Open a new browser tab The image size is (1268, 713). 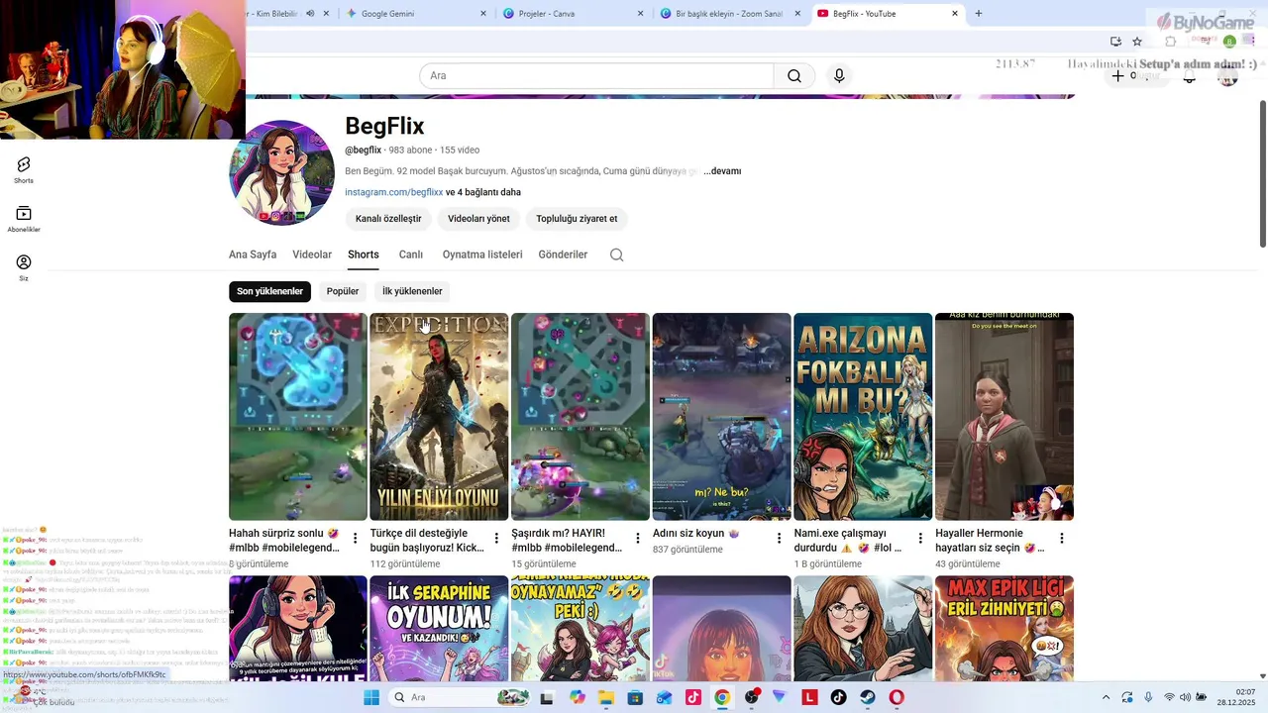click(x=979, y=13)
